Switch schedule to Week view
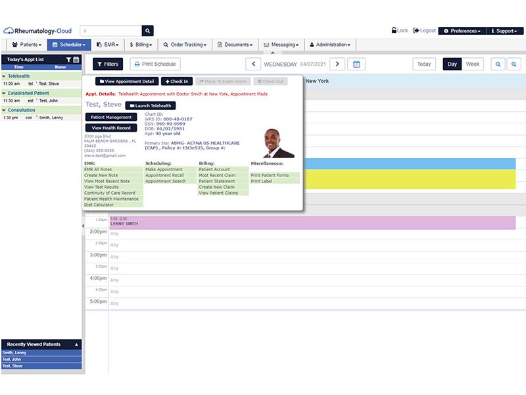Screen dimensions: 526x395 pos(472,64)
